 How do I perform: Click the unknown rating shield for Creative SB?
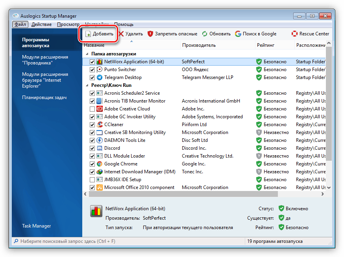[x=259, y=132]
